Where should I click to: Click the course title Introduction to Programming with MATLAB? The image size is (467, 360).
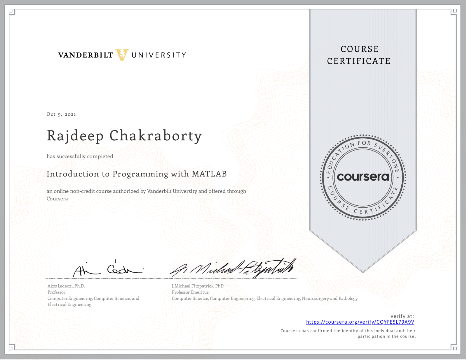coord(137,174)
